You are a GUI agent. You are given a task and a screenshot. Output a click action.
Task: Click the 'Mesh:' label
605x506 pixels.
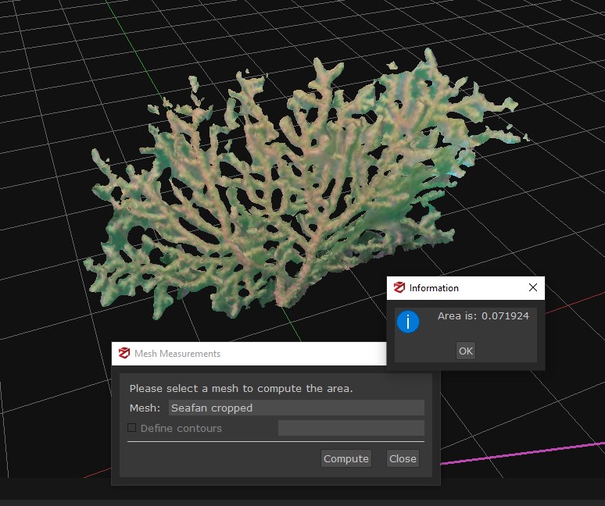click(x=145, y=408)
